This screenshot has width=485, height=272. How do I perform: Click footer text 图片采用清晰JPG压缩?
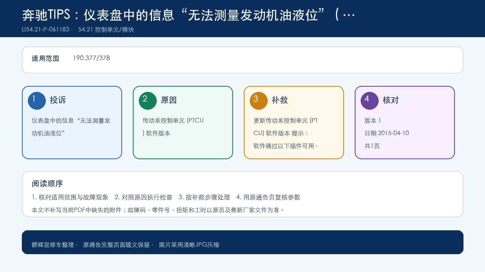point(189,245)
